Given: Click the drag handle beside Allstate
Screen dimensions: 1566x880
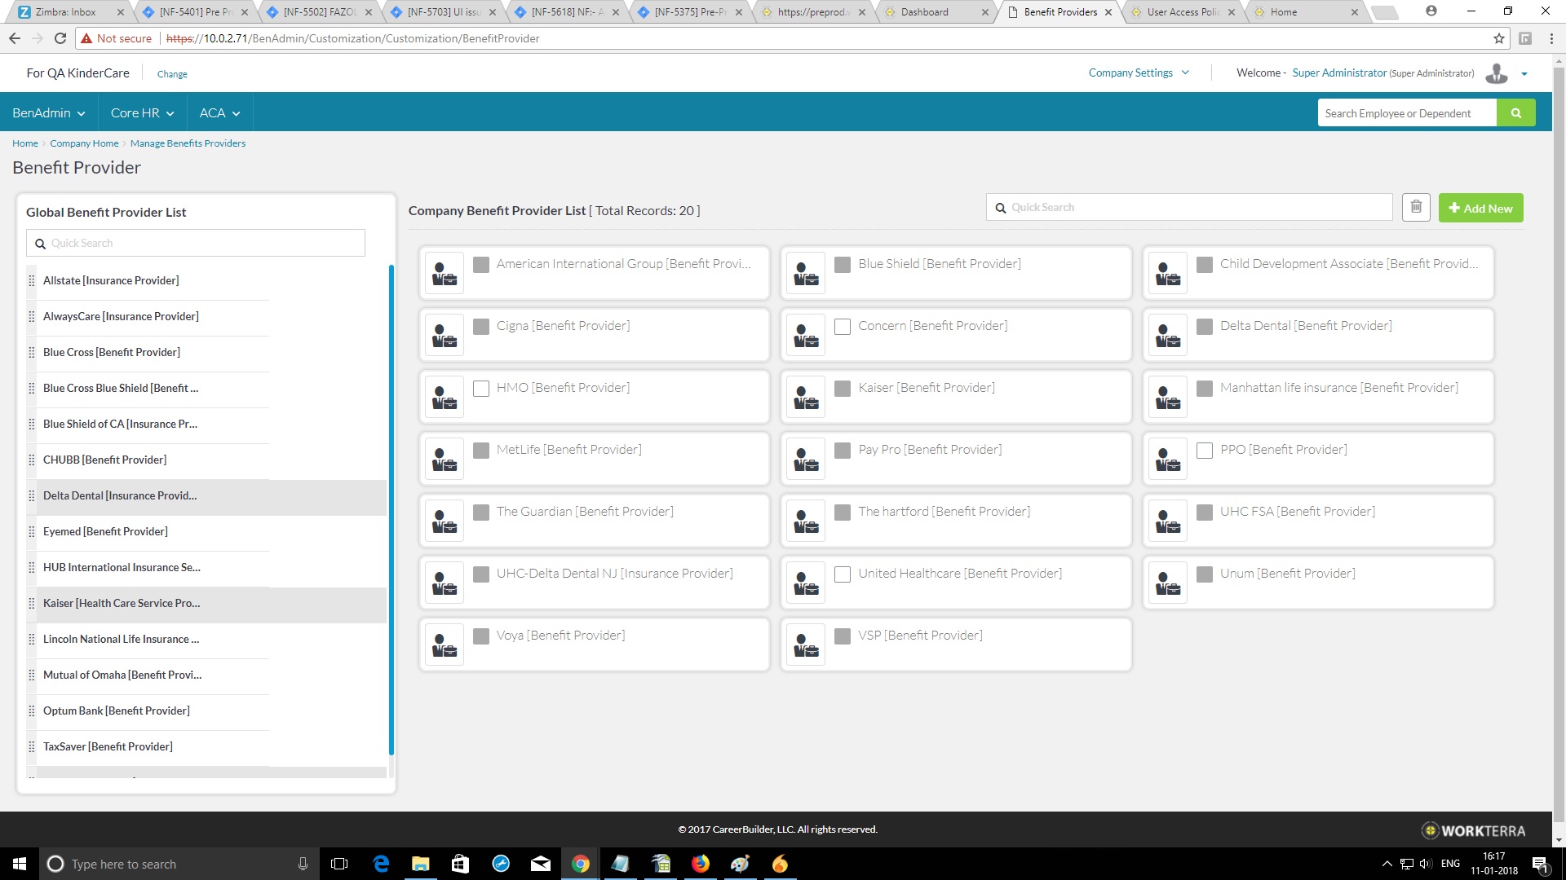Looking at the screenshot, I should [x=32, y=280].
